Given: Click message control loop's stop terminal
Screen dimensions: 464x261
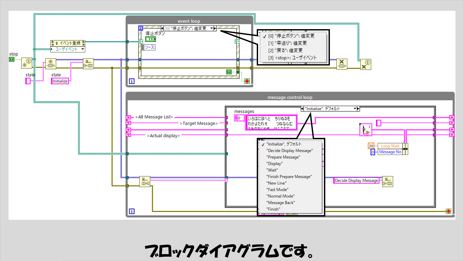Looking at the screenshot, I should tap(448, 211).
